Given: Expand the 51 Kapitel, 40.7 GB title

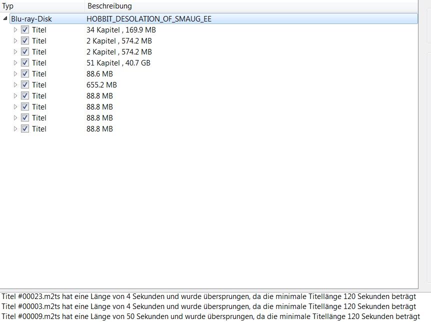Looking at the screenshot, I should pyautogui.click(x=15, y=62).
